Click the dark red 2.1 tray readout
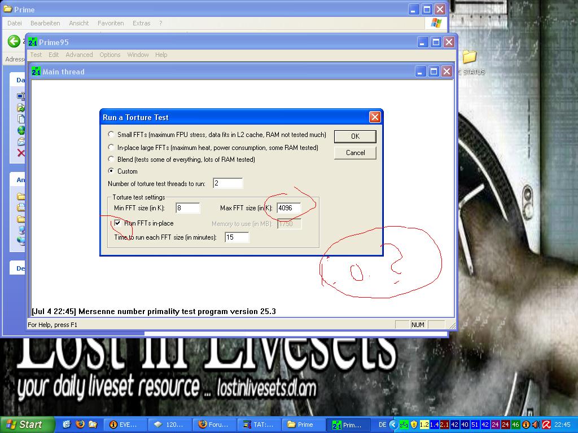 tap(444, 425)
